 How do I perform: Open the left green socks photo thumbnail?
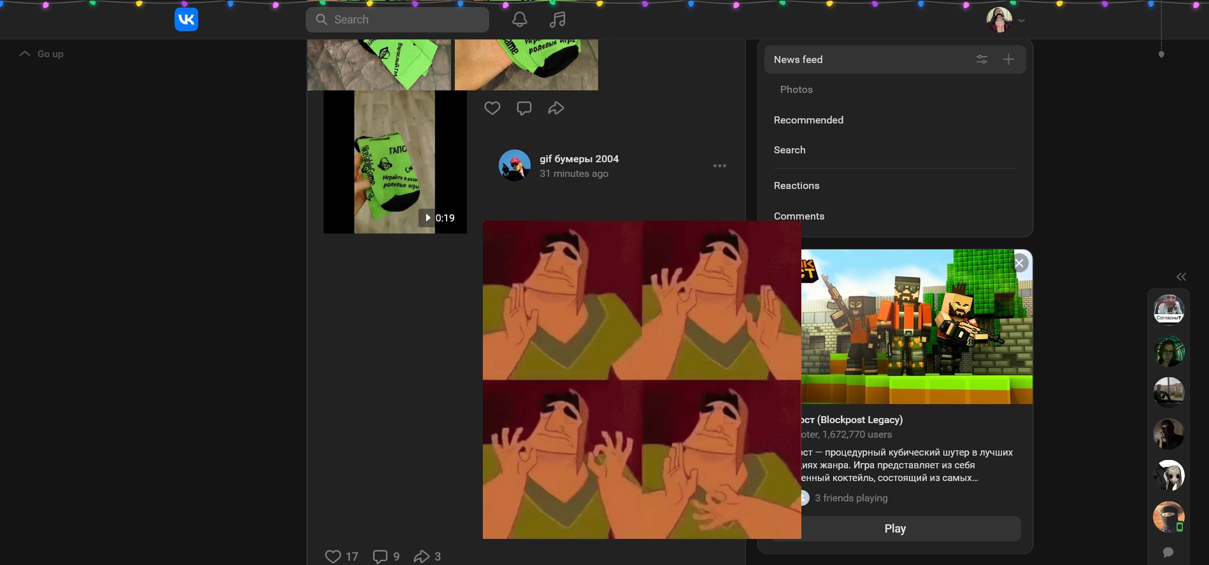[x=379, y=65]
